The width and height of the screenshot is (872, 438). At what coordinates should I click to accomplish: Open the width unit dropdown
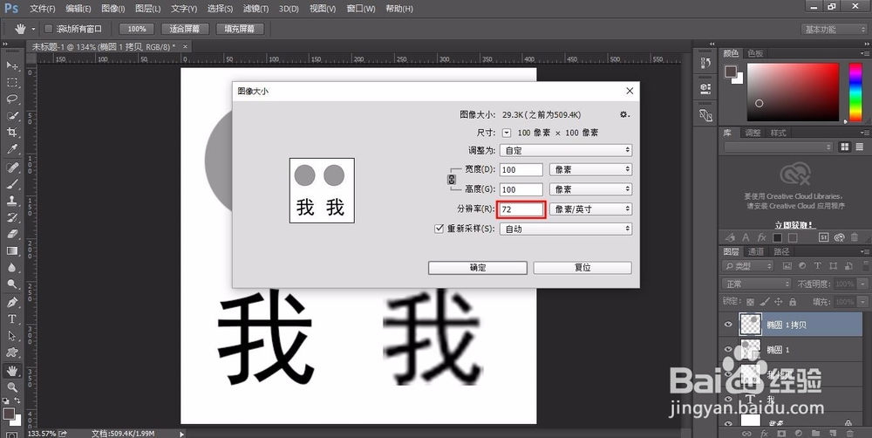tap(590, 170)
